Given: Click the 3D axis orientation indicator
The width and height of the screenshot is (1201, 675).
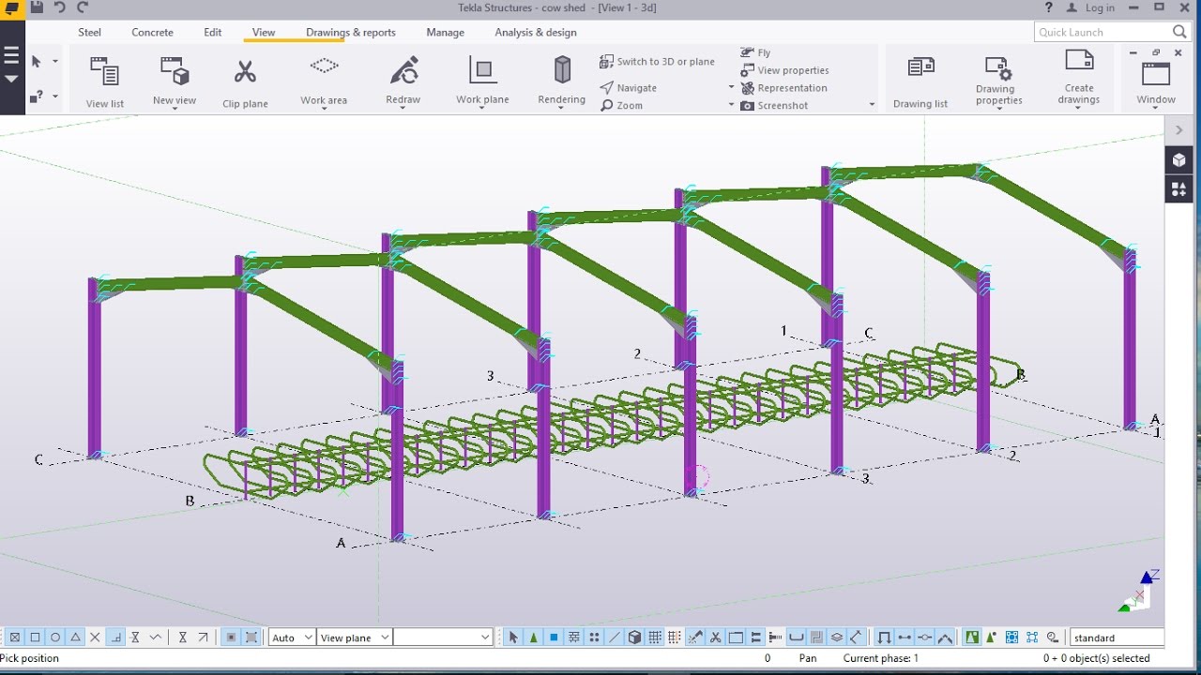Looking at the screenshot, I should point(1138,590).
